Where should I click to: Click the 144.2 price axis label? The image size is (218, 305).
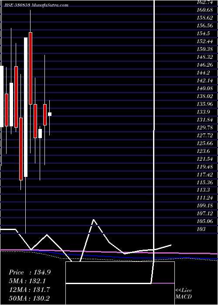click(204, 73)
